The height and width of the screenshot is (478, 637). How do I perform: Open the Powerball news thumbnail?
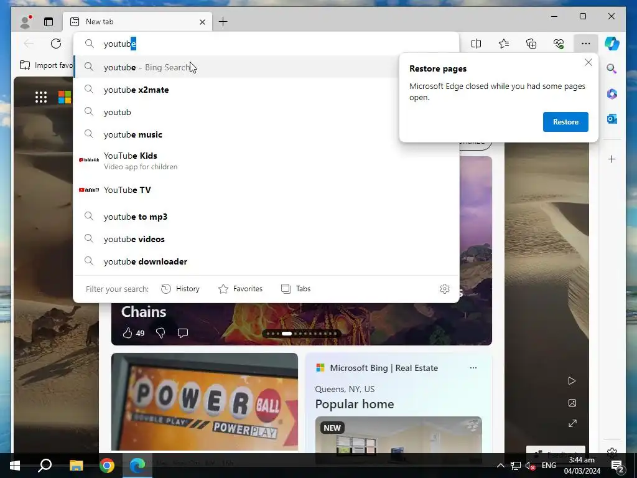(204, 401)
